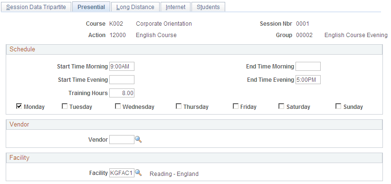Check the Thursday checkbox

click(x=179, y=107)
